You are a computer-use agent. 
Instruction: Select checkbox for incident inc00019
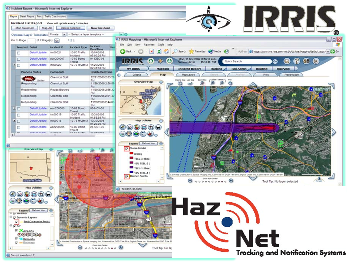tap(19, 115)
